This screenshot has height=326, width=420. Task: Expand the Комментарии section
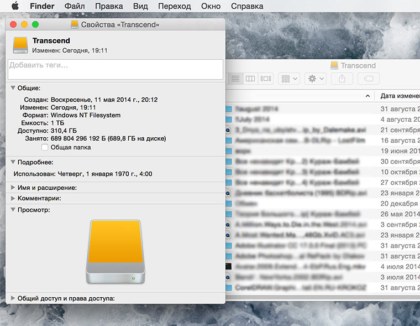coord(13,198)
